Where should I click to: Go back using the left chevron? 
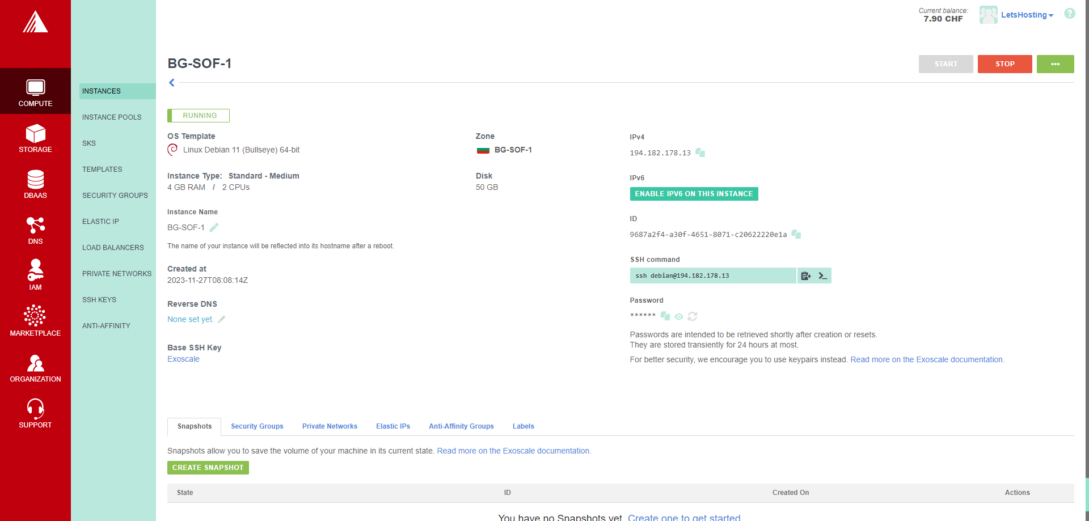coord(172,83)
